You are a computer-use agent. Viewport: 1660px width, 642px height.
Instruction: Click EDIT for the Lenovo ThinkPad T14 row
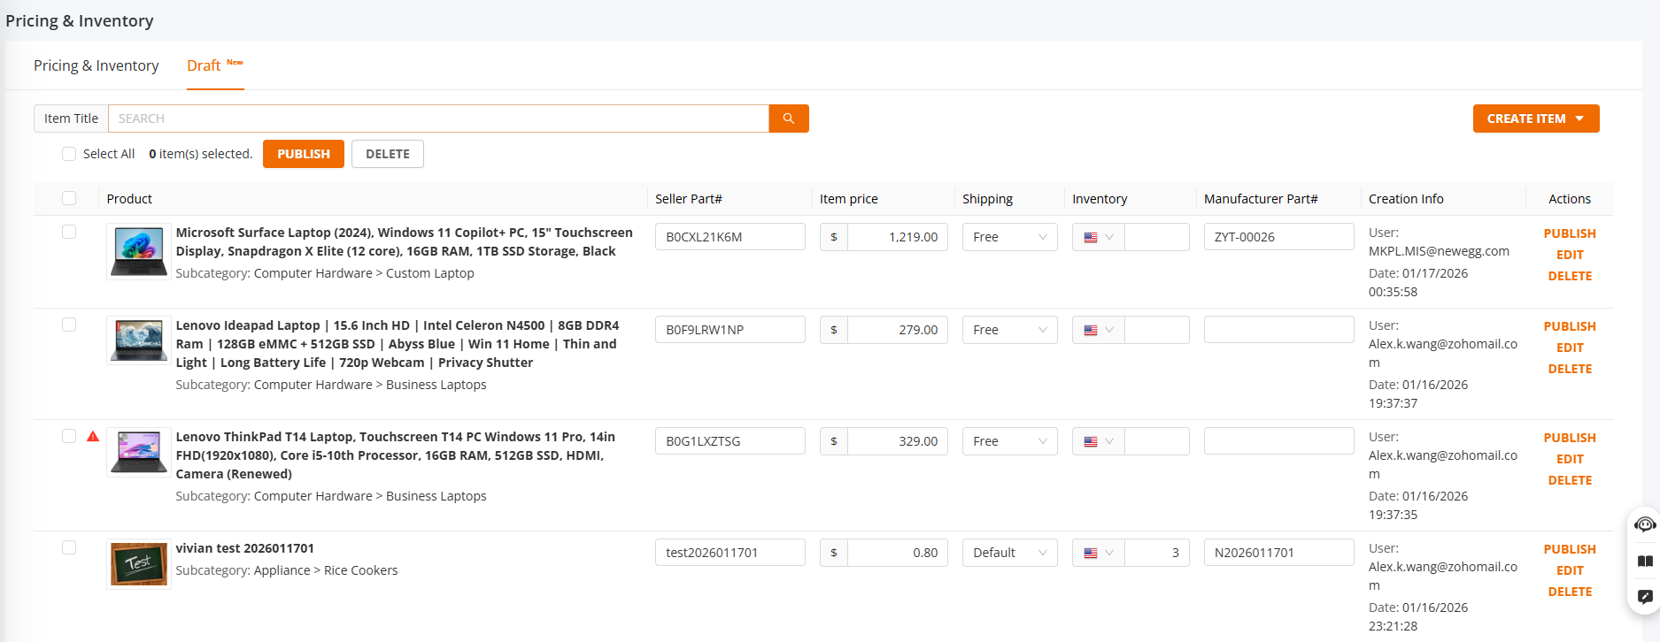pyautogui.click(x=1569, y=459)
